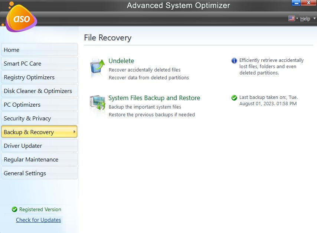Click the Check for Updates link
Image resolution: width=317 pixels, height=233 pixels.
pyautogui.click(x=38, y=220)
